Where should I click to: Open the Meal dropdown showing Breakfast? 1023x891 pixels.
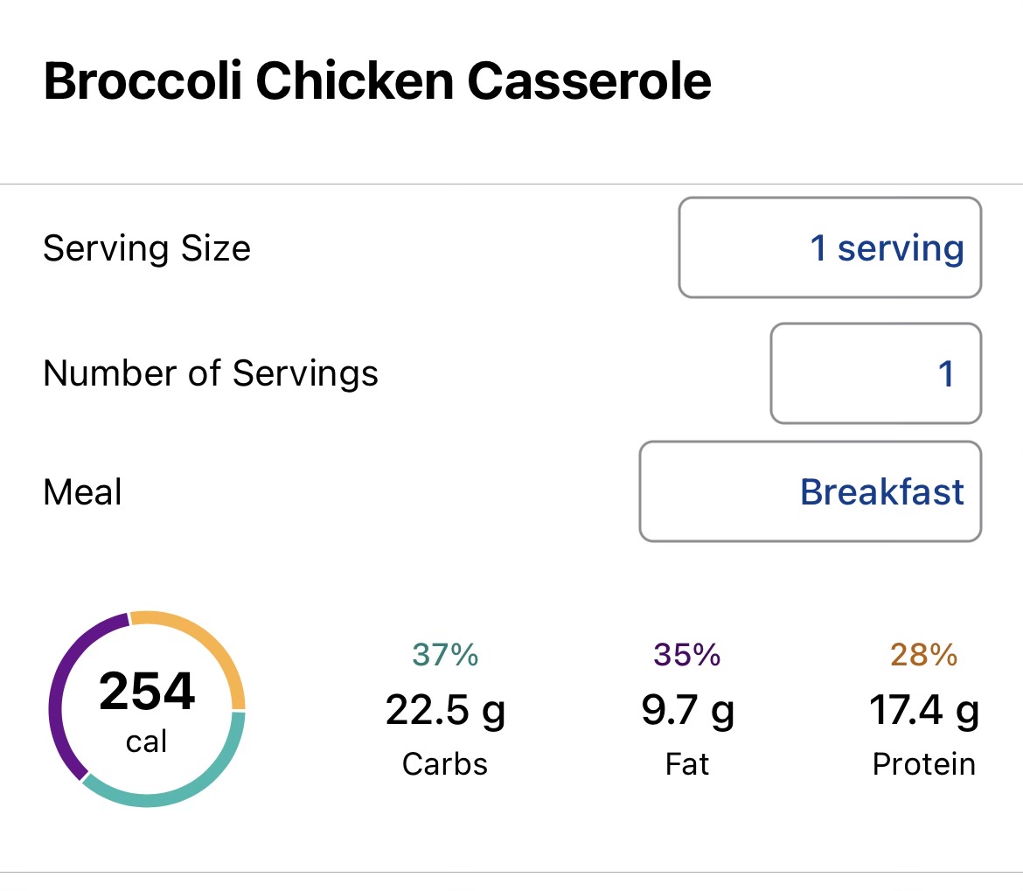click(x=810, y=492)
